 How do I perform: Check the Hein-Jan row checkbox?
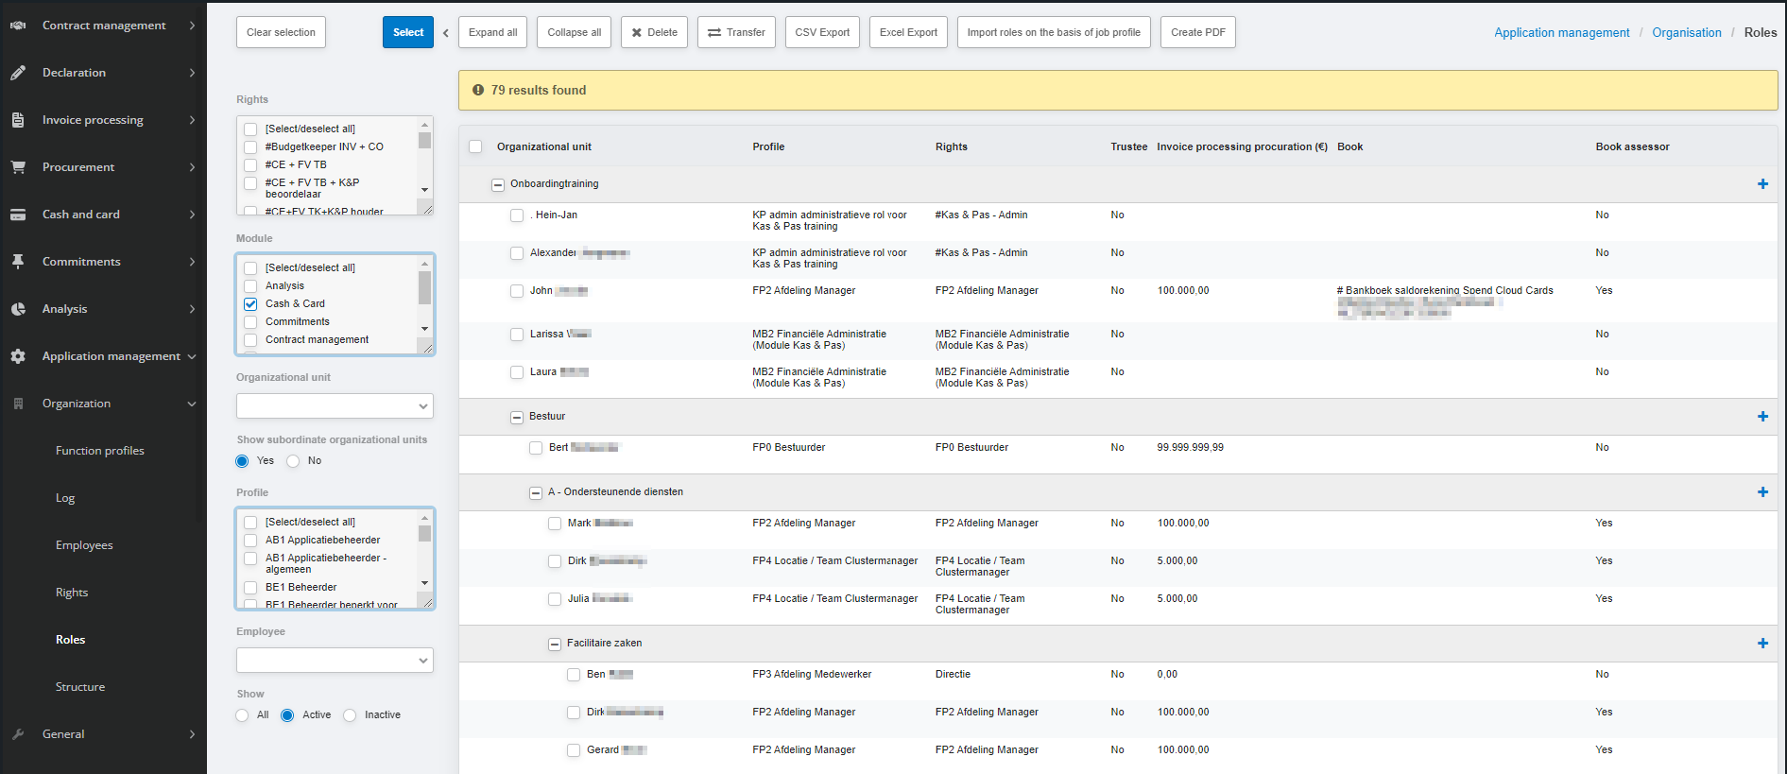tap(517, 215)
